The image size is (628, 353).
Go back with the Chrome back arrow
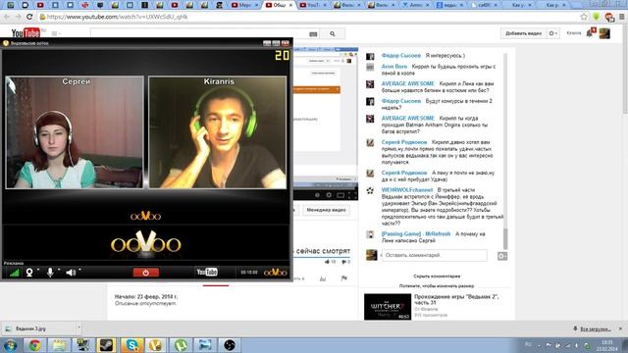pyautogui.click(x=7, y=17)
